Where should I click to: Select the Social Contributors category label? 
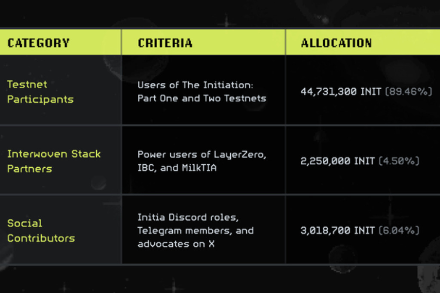[41, 230]
